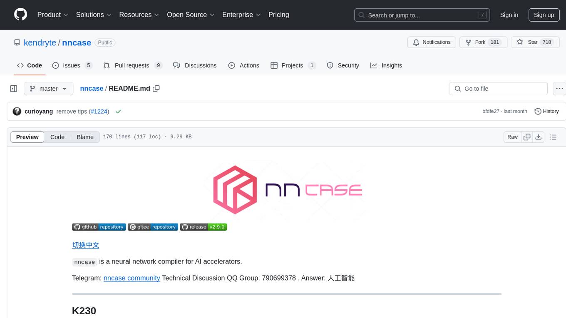Expand the Product menu
The image size is (566, 318).
[53, 15]
